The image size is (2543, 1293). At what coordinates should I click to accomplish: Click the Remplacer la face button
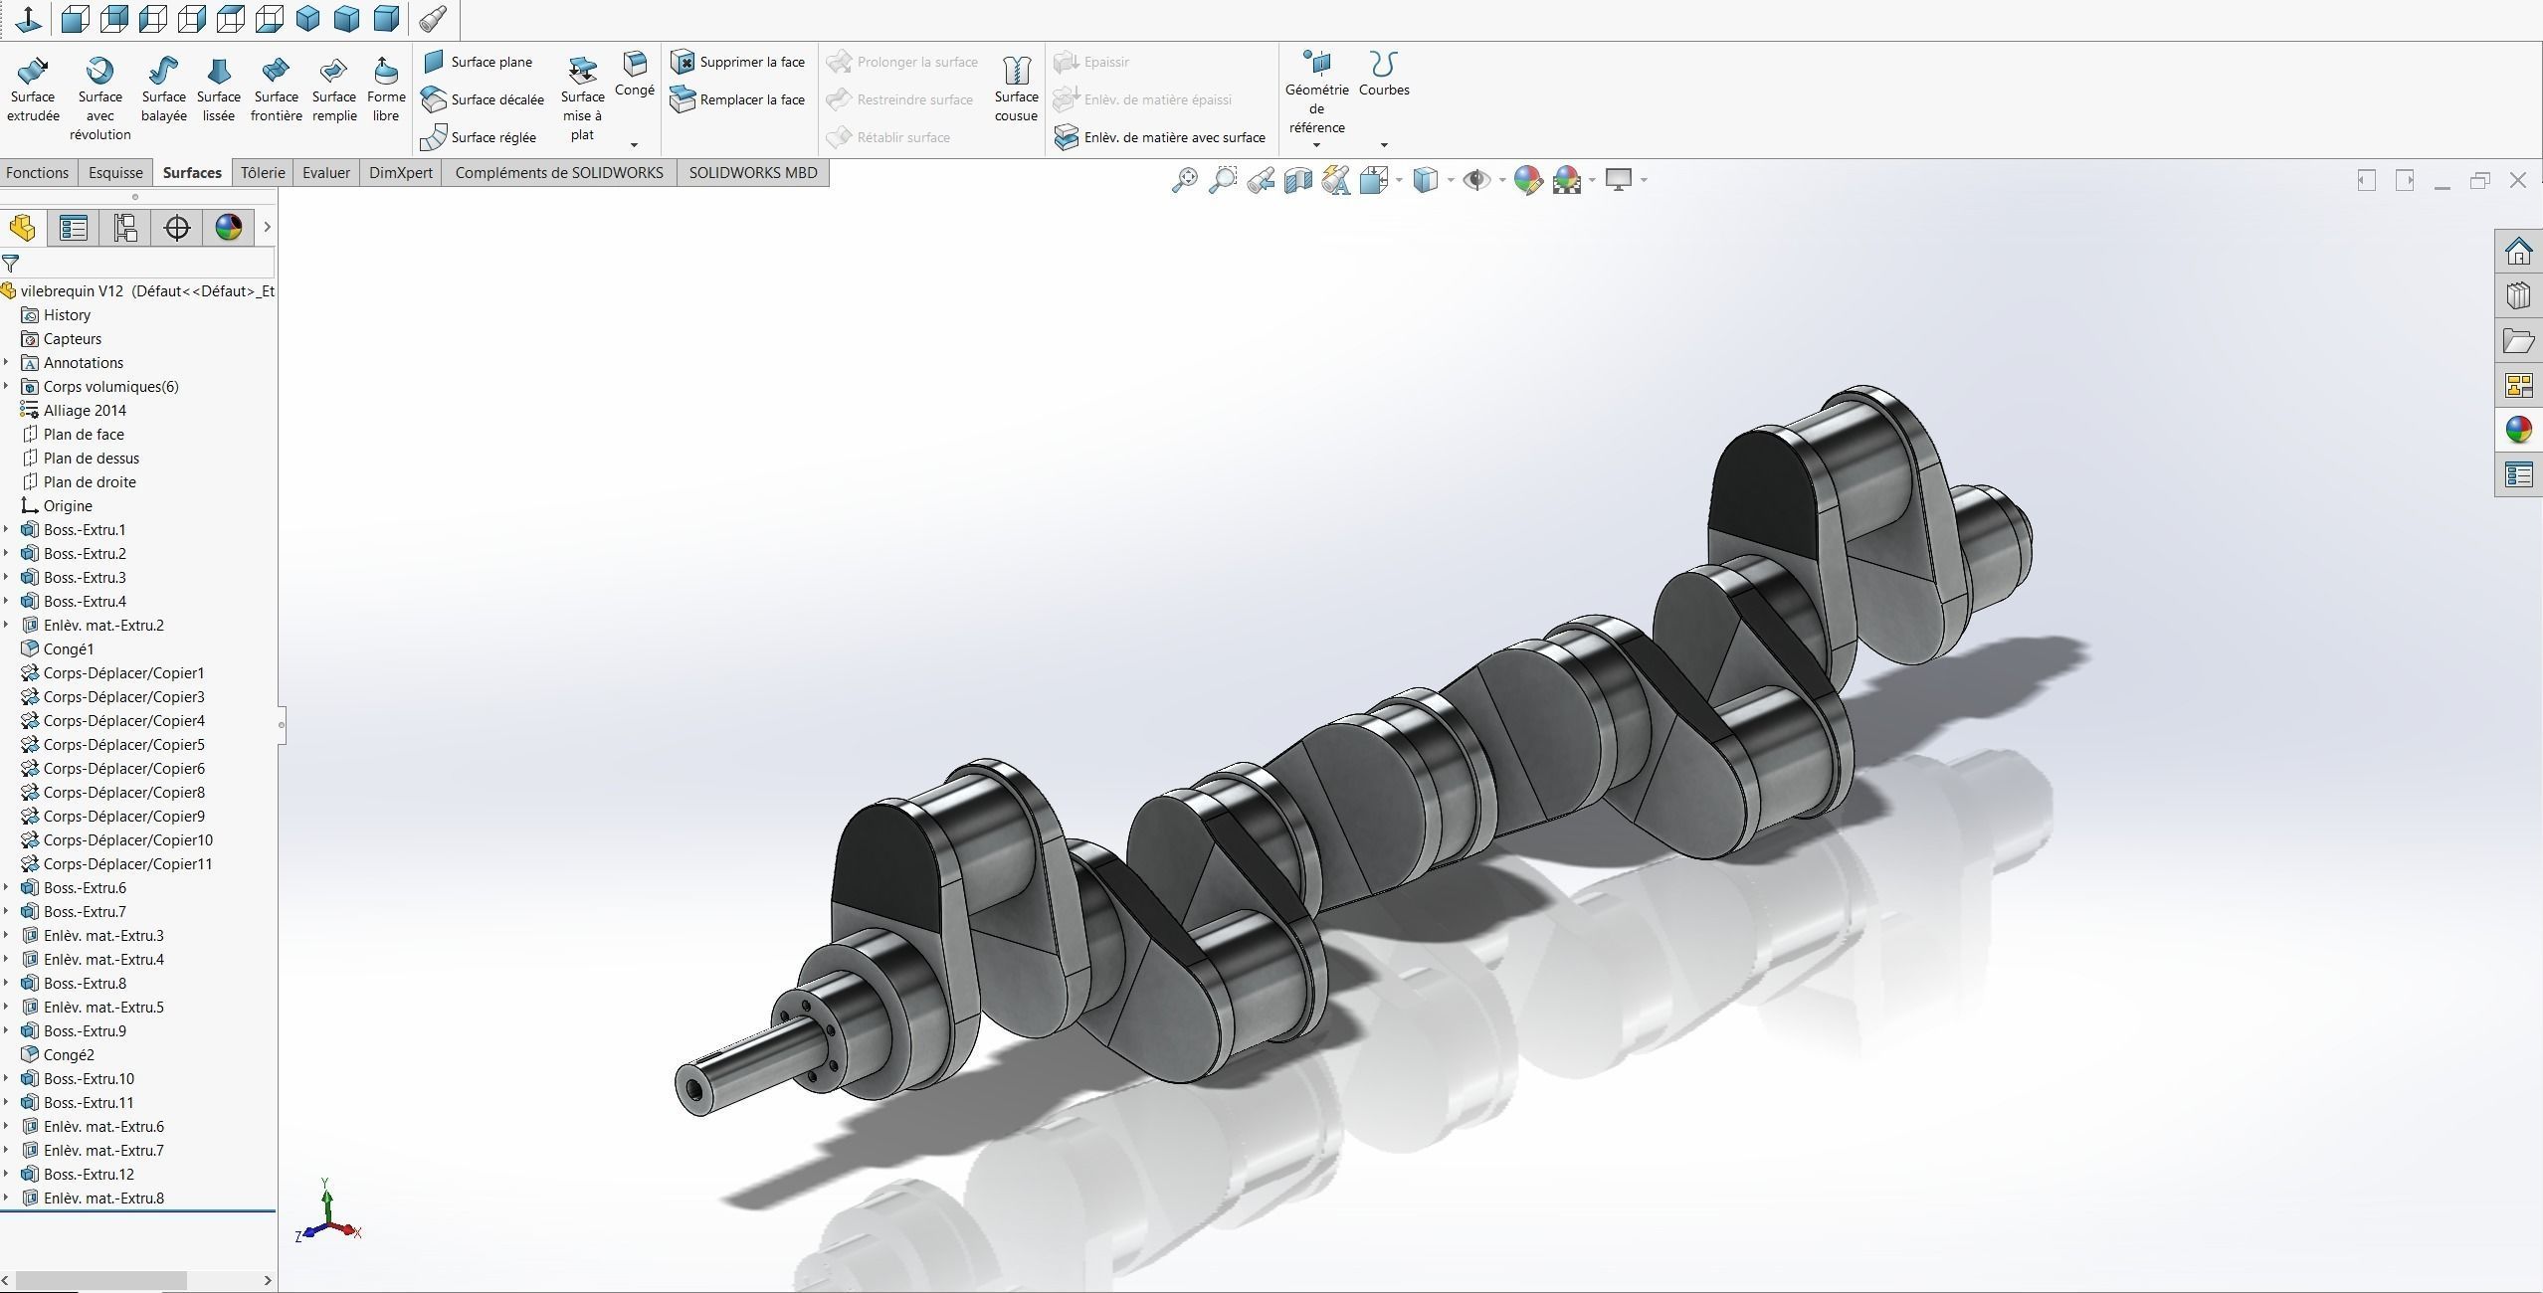click(x=739, y=99)
